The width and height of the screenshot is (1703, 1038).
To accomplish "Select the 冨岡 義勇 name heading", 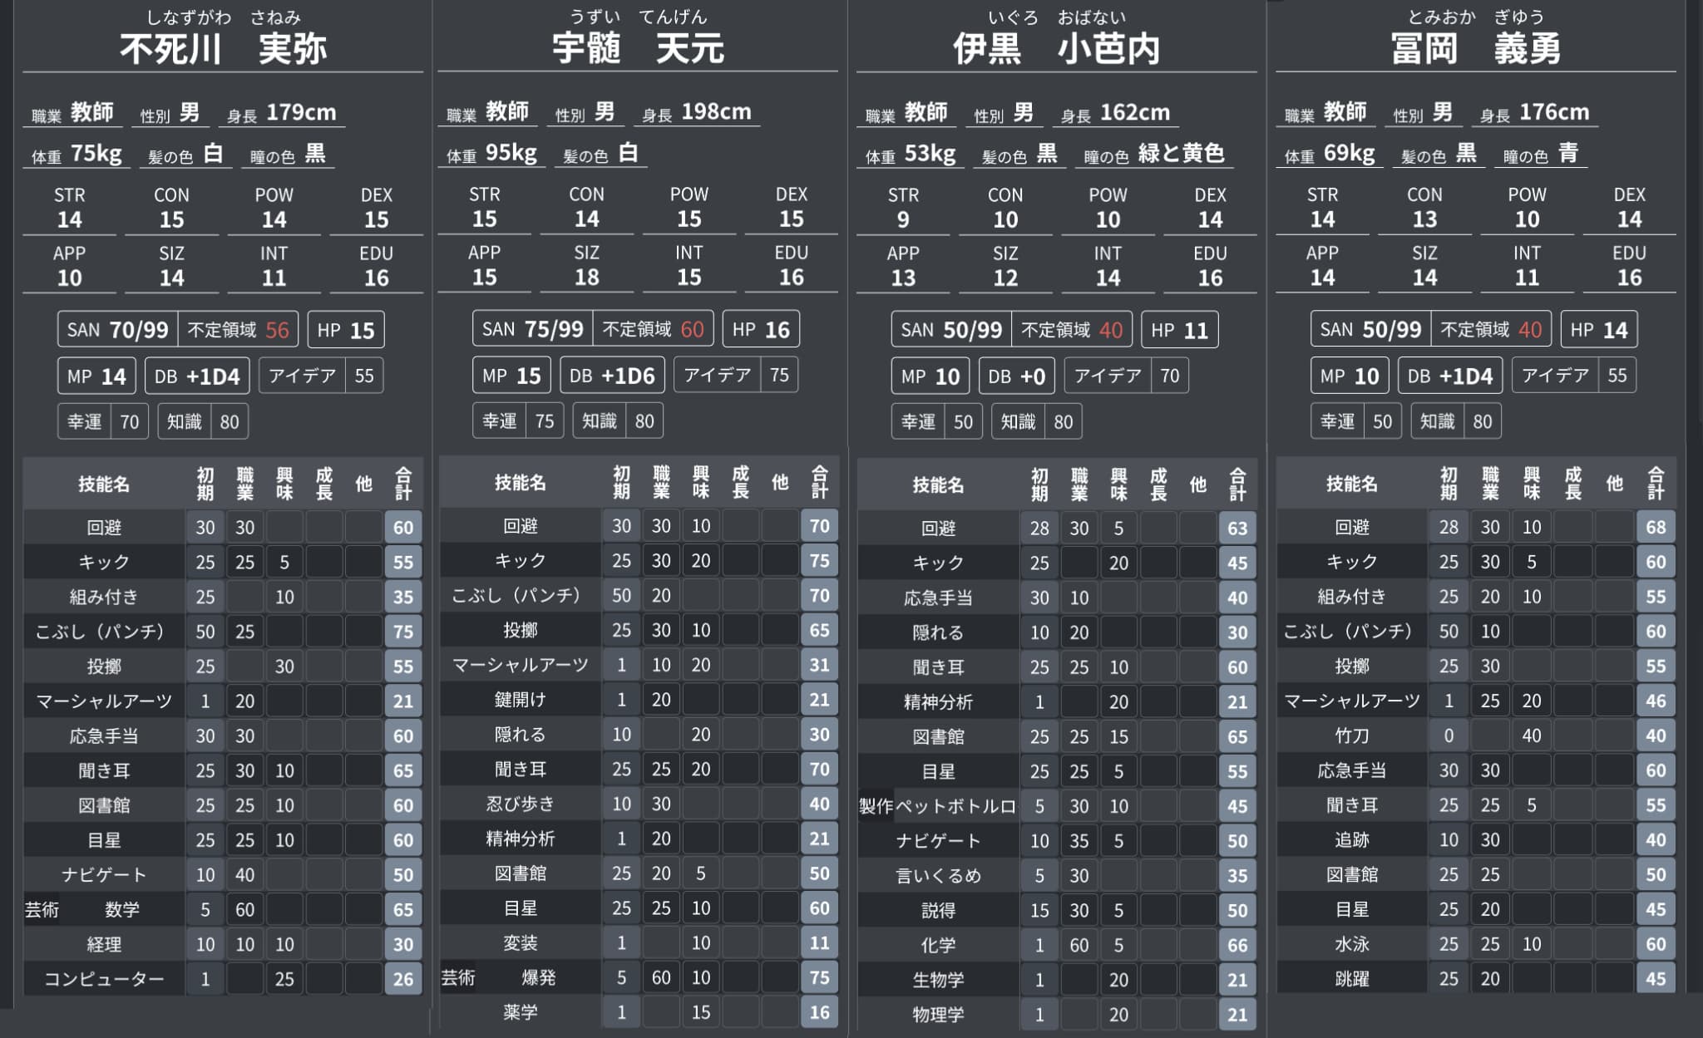I will pyautogui.click(x=1475, y=49).
